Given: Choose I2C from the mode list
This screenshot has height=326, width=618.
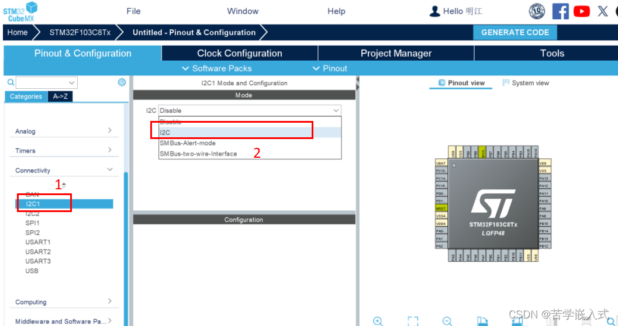Looking at the screenshot, I should coord(250,133).
